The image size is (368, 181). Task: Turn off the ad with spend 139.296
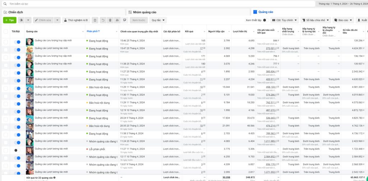click(x=17, y=42)
